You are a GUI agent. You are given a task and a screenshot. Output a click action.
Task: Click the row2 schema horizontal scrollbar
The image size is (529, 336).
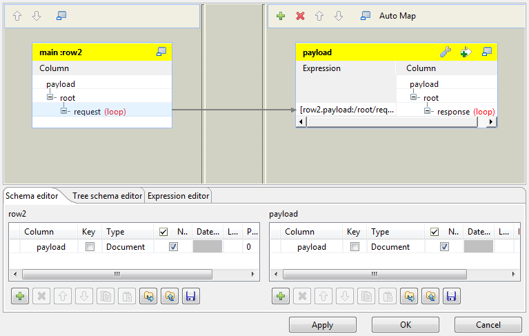[116, 274]
